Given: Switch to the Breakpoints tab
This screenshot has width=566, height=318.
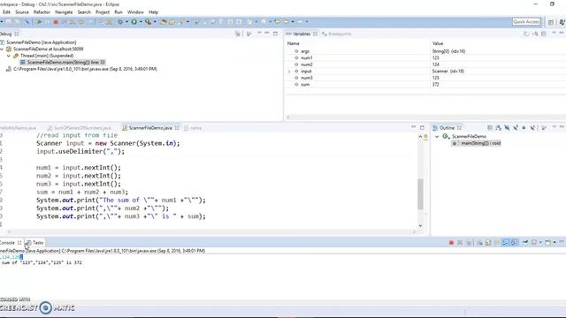Looking at the screenshot, I should coord(336,34).
